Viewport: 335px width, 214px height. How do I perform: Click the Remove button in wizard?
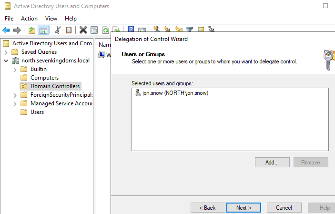point(311,163)
